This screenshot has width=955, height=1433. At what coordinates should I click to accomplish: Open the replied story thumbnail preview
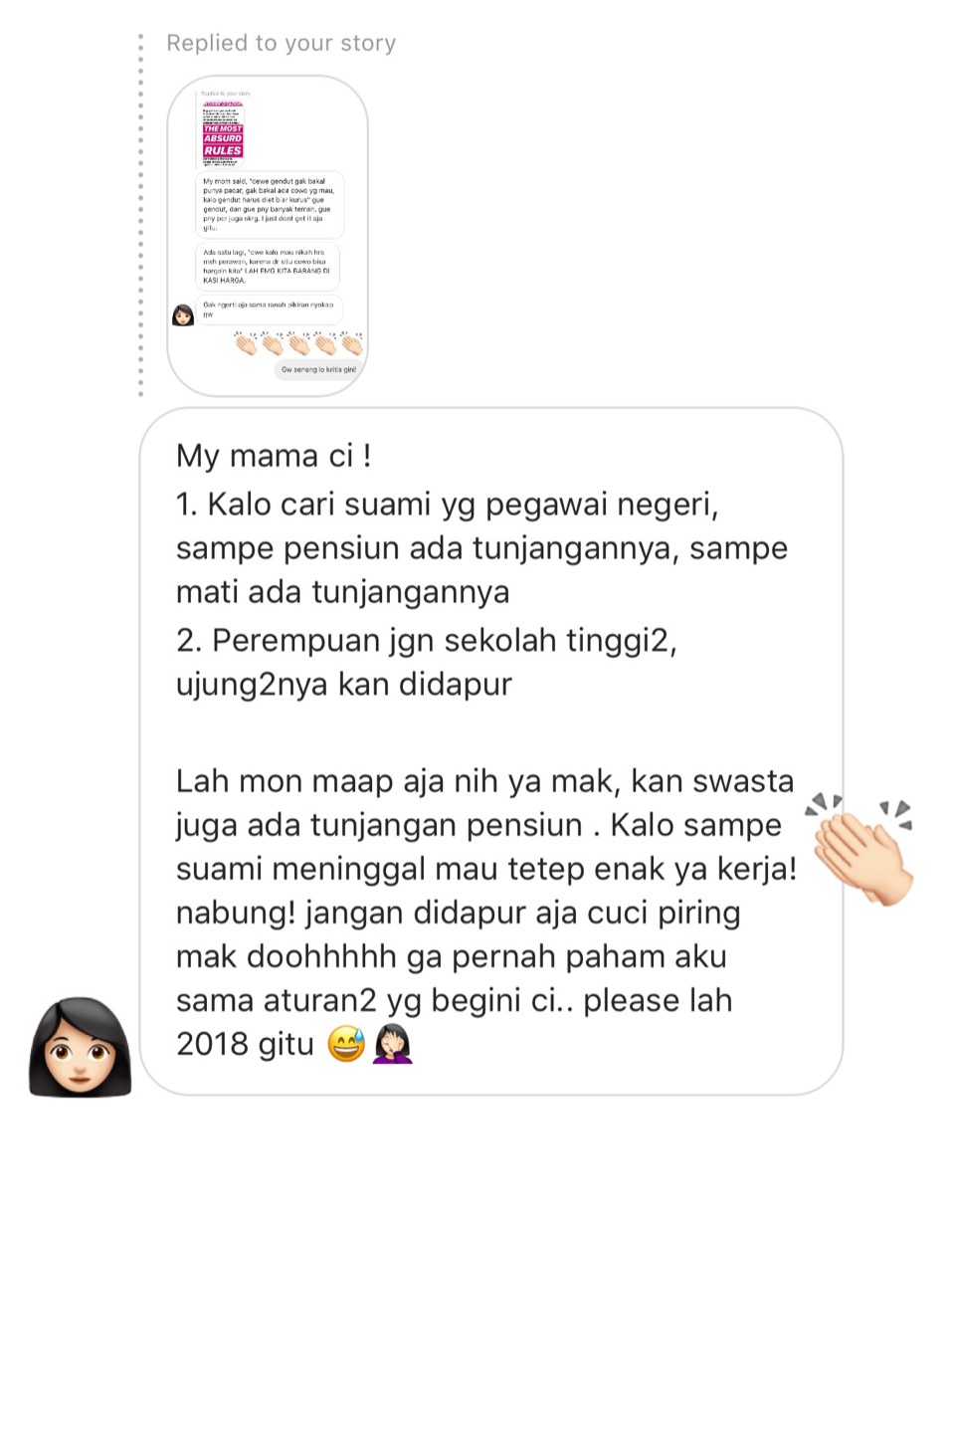tap(268, 236)
